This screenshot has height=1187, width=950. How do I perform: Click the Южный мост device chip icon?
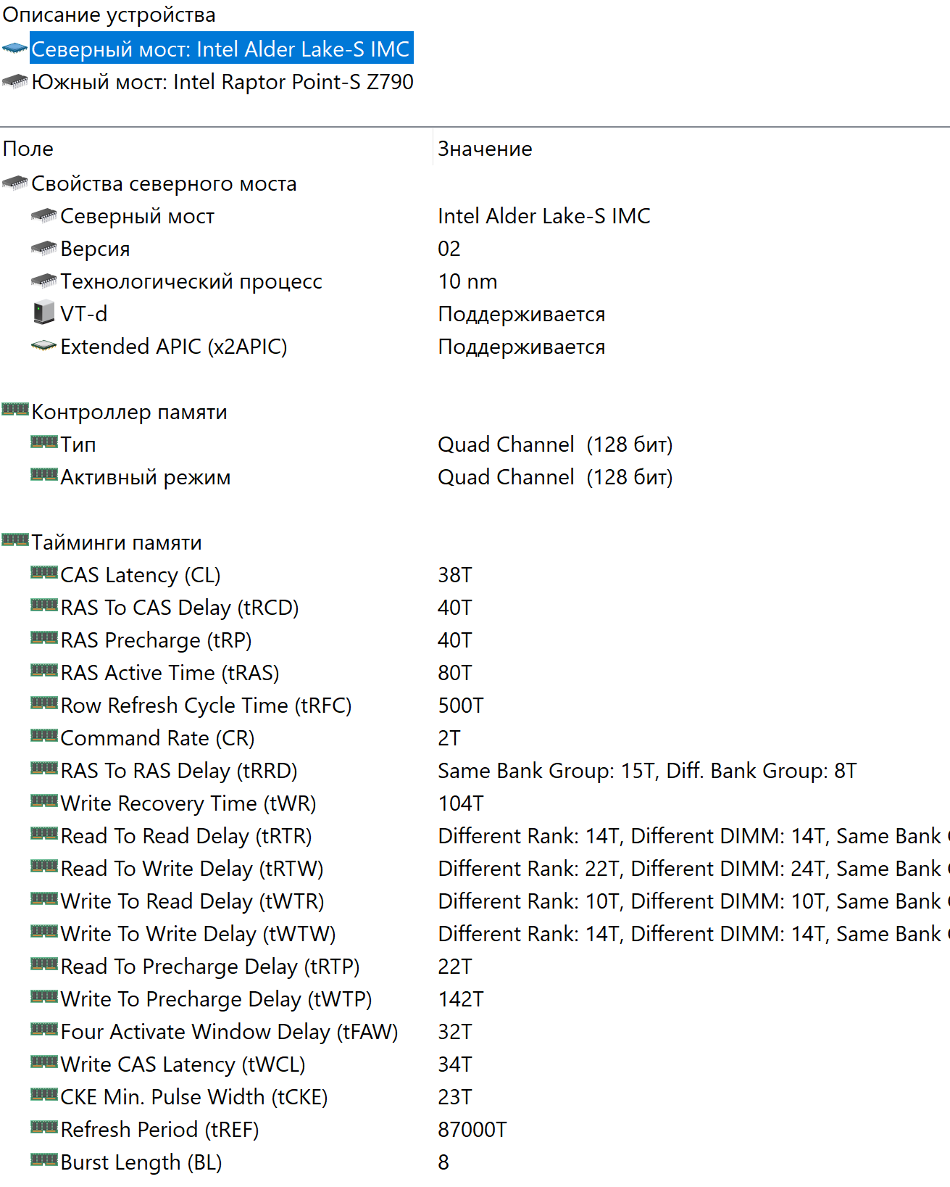pos(14,81)
